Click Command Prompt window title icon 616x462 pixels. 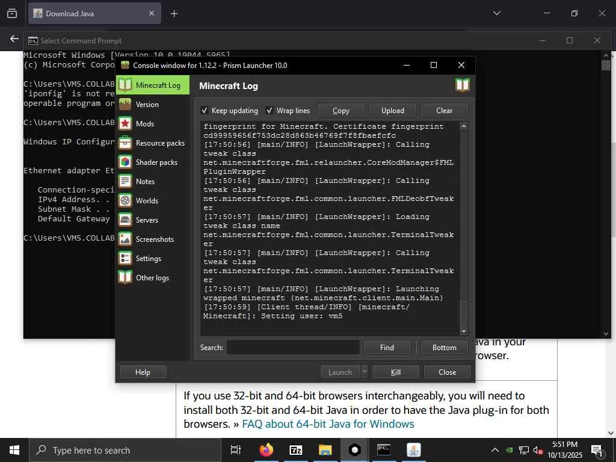[x=33, y=40]
